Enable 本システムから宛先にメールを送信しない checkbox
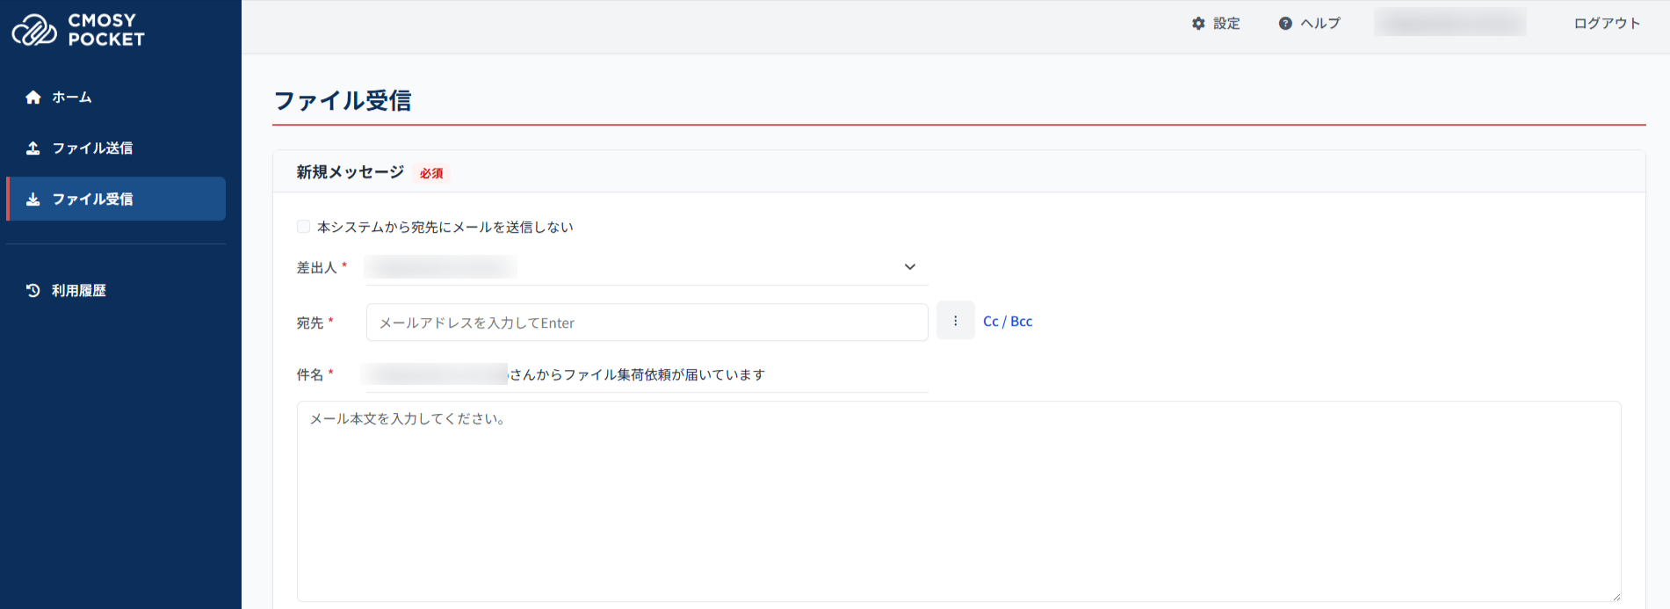The image size is (1670, 609). 304,227
